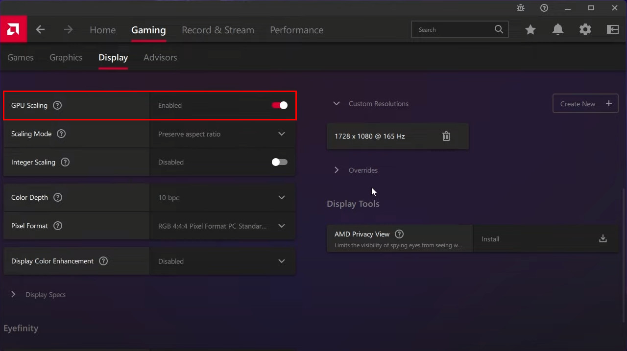Viewport: 627px width, 351px height.
Task: Go back with the left arrow
Action: pyautogui.click(x=40, y=30)
